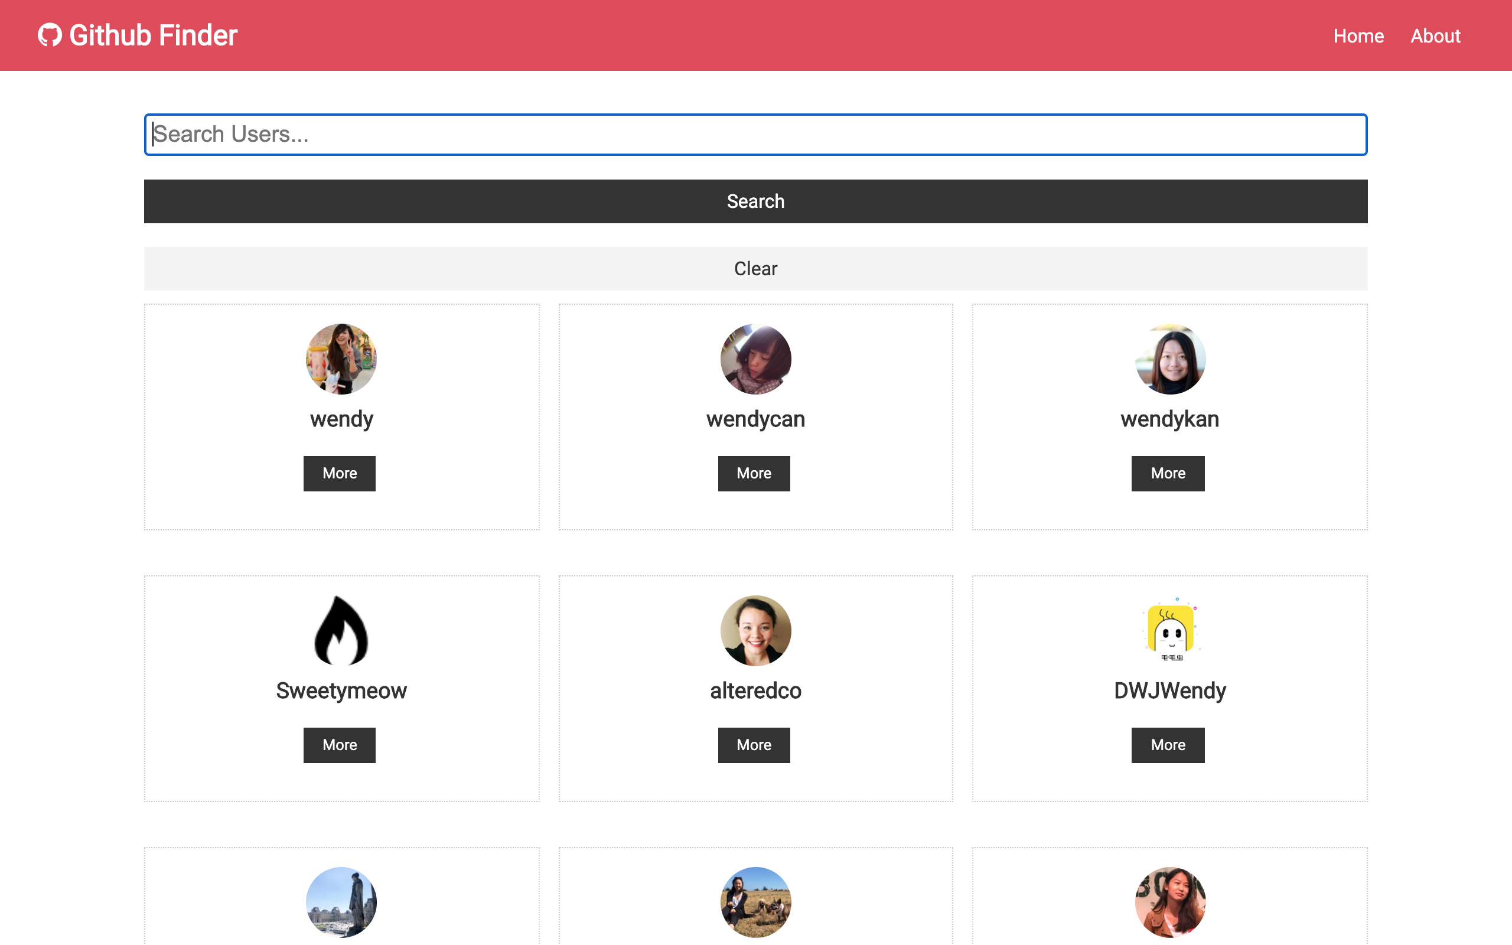Open More details for wendy
The width and height of the screenshot is (1512, 945).
click(x=339, y=473)
